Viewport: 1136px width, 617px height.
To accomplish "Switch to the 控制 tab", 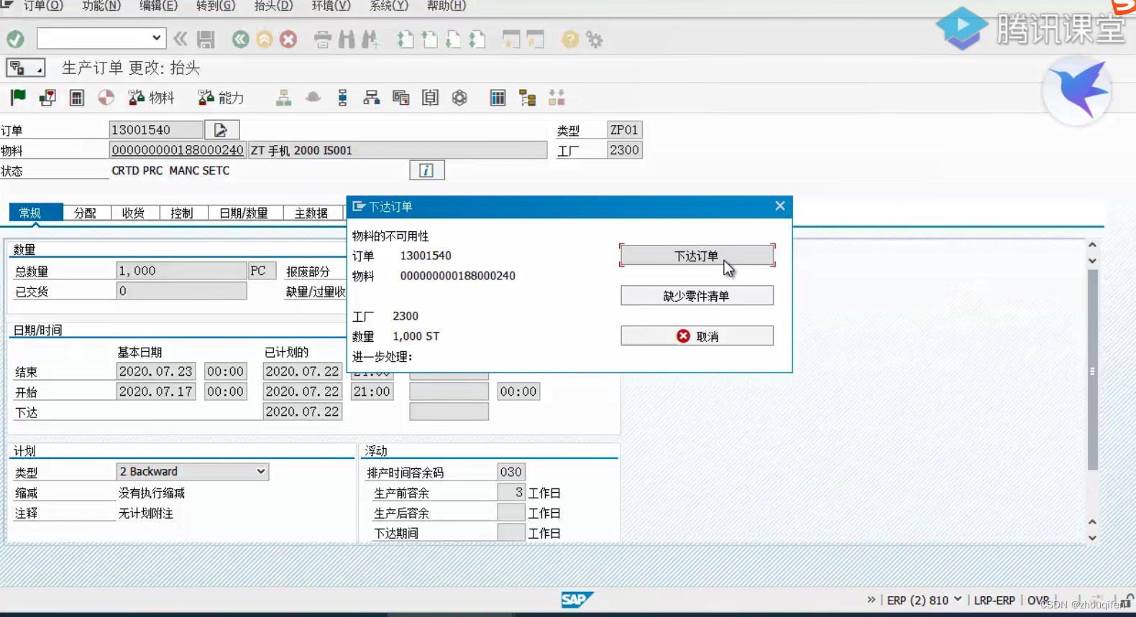I will [183, 213].
